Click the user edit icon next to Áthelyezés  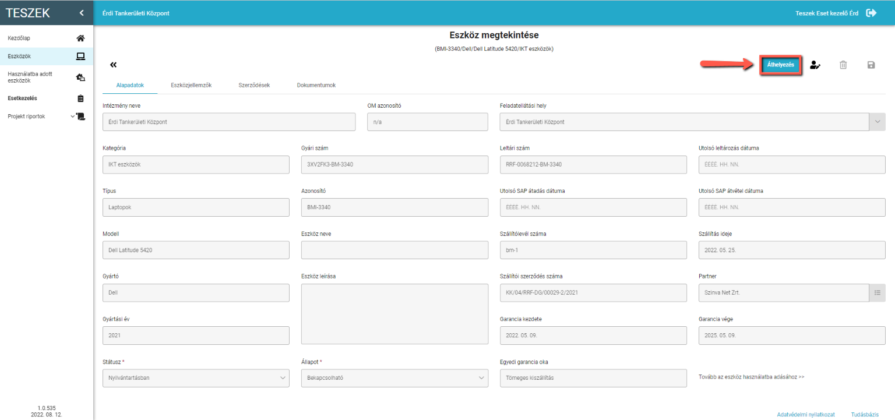coord(815,65)
